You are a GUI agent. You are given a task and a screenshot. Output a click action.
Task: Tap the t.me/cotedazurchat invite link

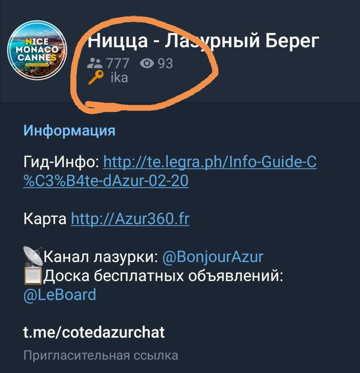[94, 332]
